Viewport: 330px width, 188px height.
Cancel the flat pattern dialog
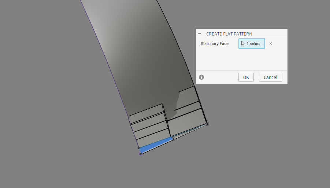point(270,77)
